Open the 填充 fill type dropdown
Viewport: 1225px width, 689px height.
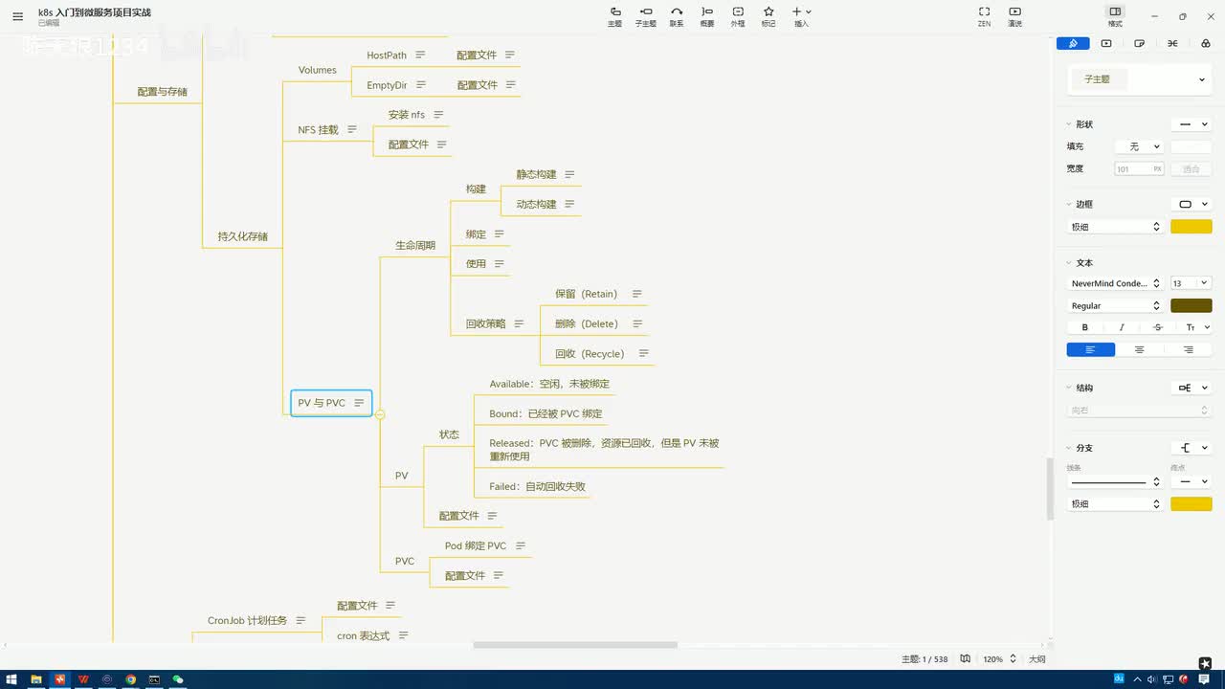[1139, 146]
